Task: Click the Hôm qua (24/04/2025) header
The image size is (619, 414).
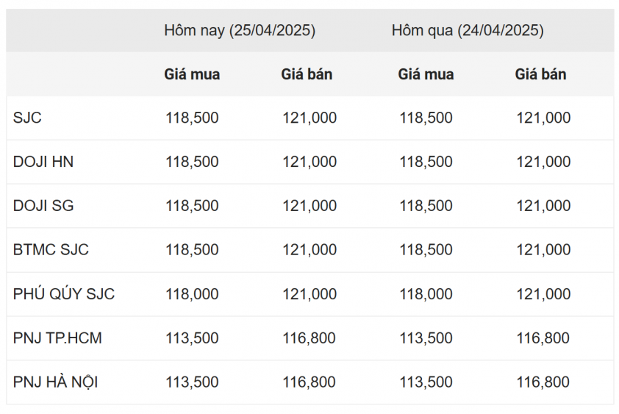Action: (x=468, y=30)
